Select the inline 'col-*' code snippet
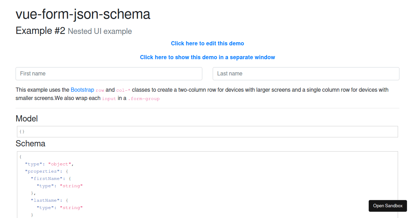Image resolution: width=415 pixels, height=218 pixels. click(x=123, y=90)
